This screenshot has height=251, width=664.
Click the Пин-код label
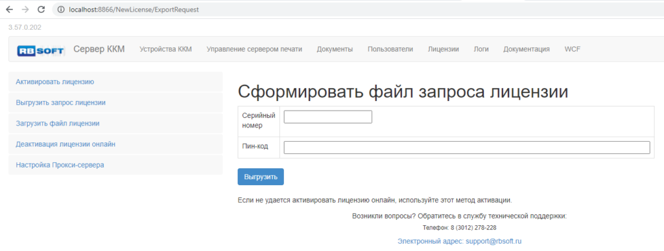click(255, 146)
